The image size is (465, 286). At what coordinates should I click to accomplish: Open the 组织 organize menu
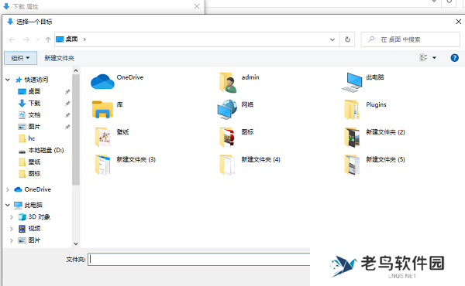point(20,58)
